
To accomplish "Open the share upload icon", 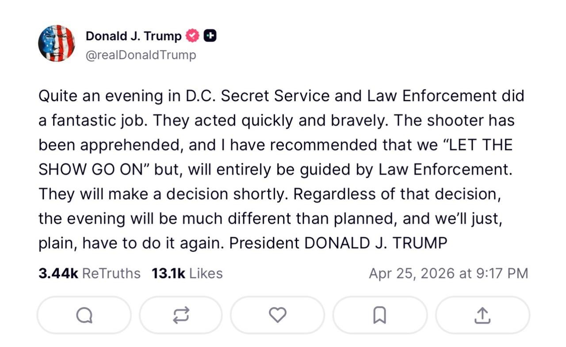I will pyautogui.click(x=482, y=315).
